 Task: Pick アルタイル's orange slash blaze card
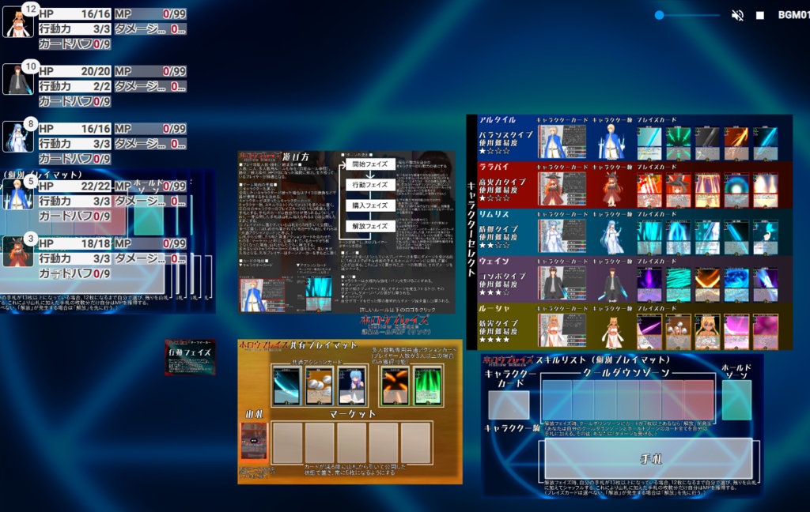click(x=736, y=142)
